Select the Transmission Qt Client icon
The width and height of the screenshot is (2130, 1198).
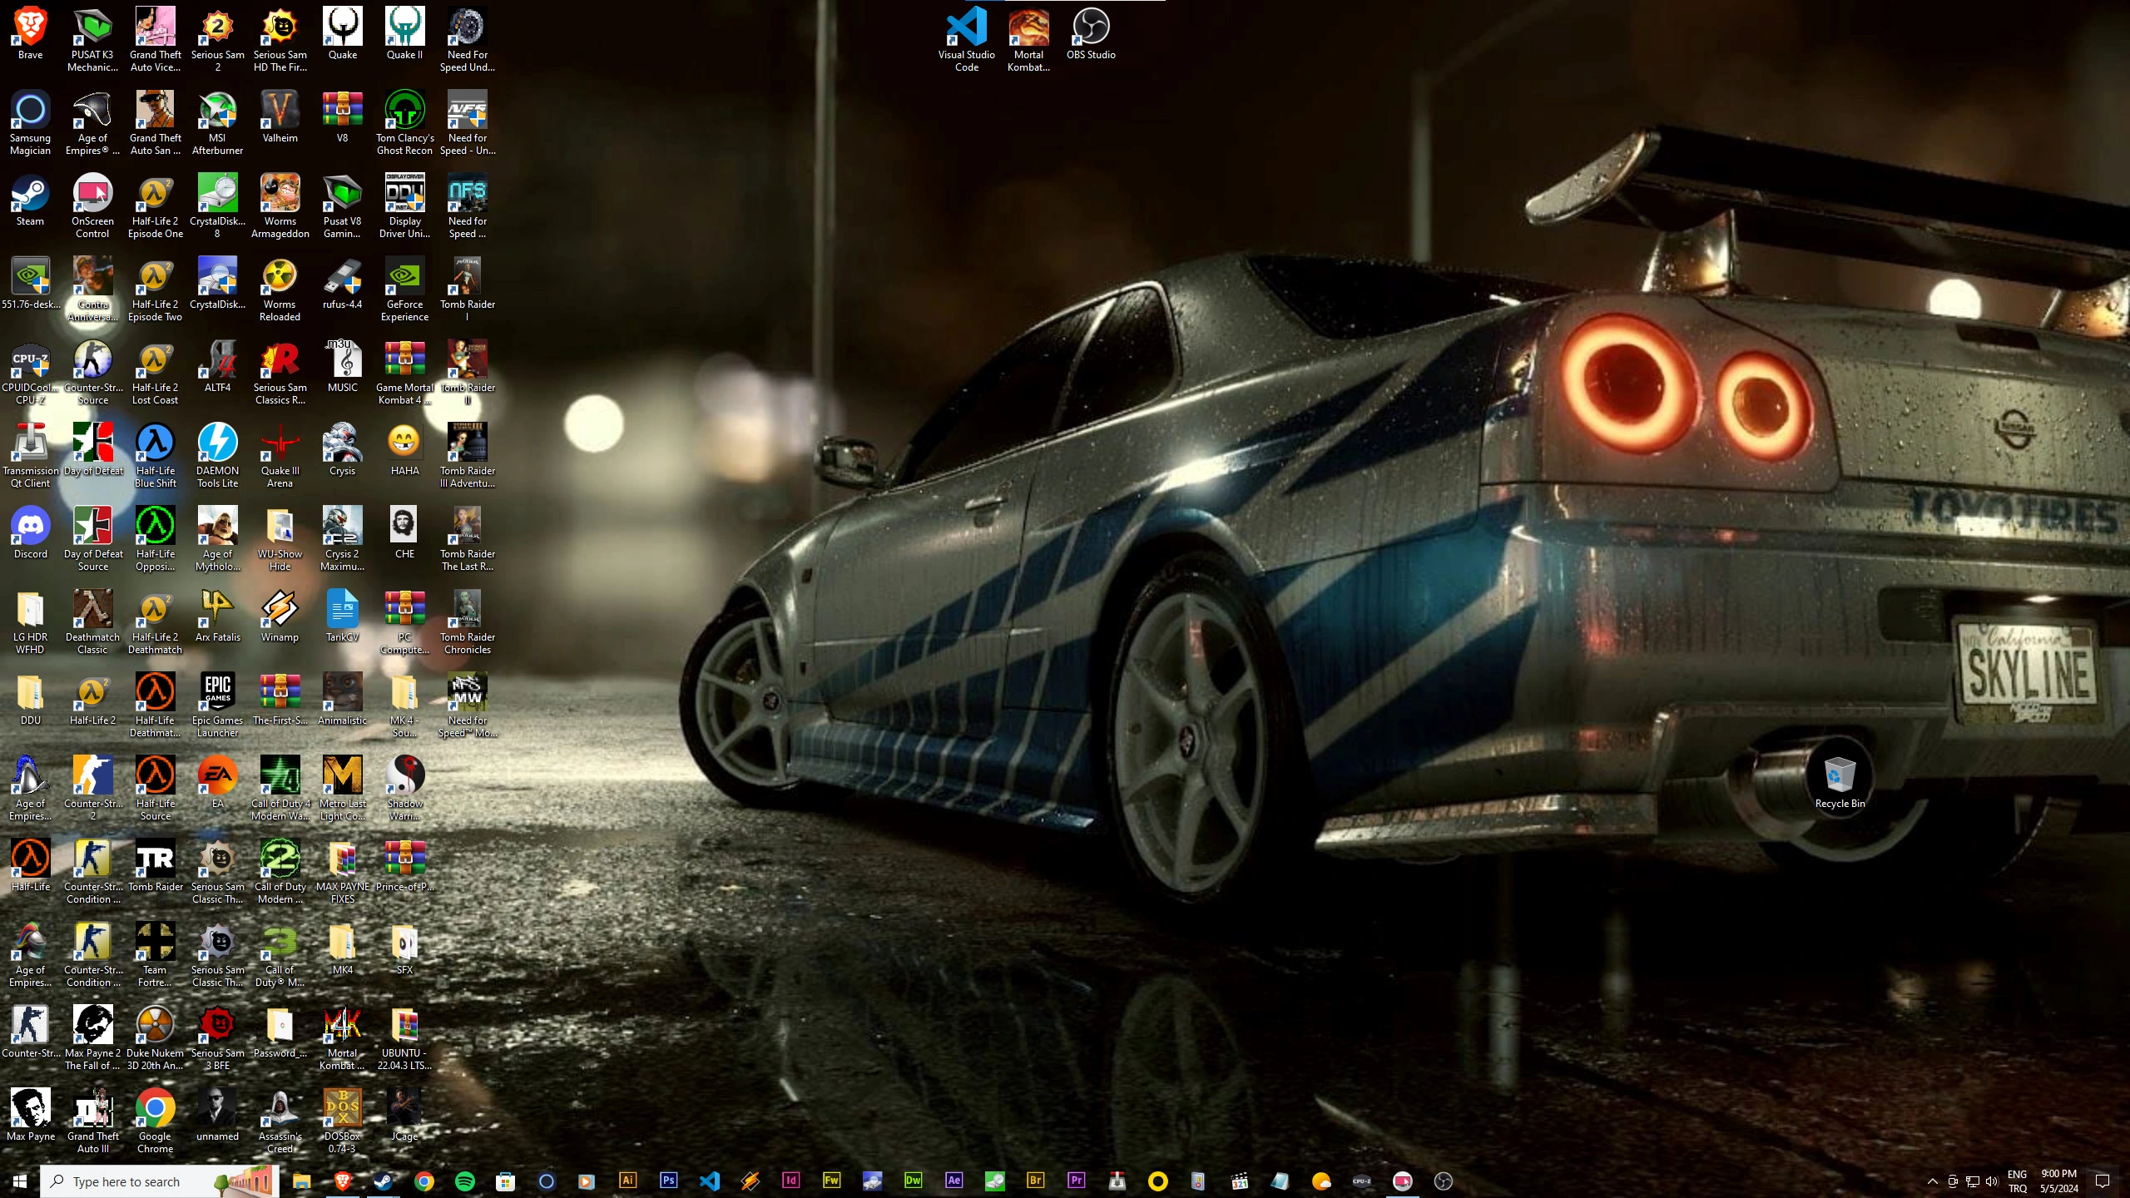[x=31, y=455]
